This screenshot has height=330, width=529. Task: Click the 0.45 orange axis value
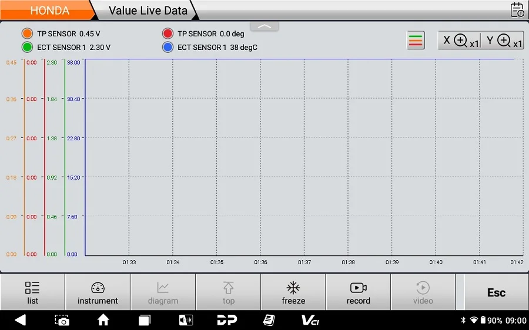click(x=11, y=62)
